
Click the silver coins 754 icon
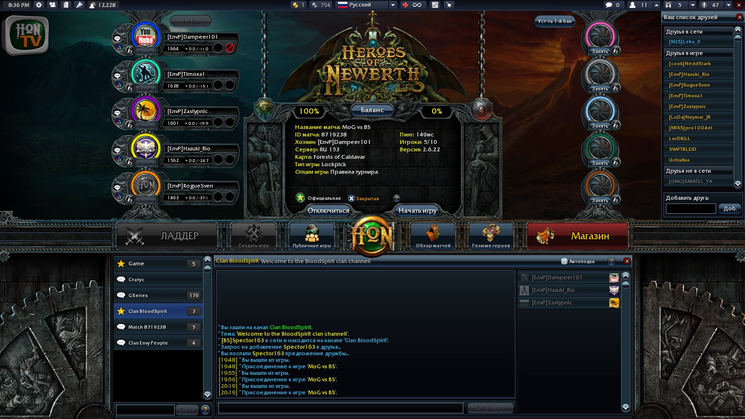coord(315,5)
